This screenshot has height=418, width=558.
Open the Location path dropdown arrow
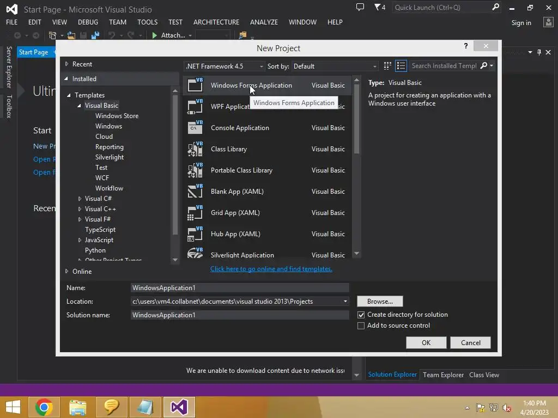click(345, 302)
